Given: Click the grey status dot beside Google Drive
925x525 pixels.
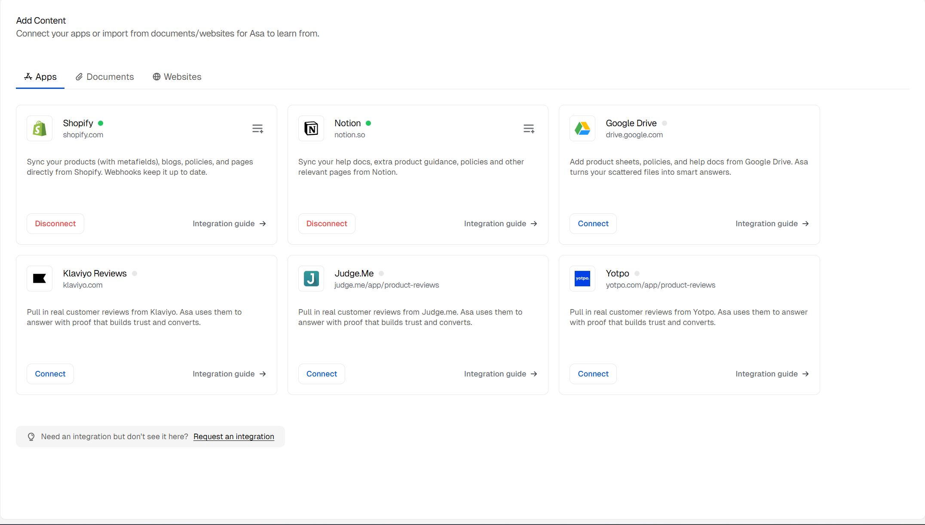Looking at the screenshot, I should (x=665, y=123).
